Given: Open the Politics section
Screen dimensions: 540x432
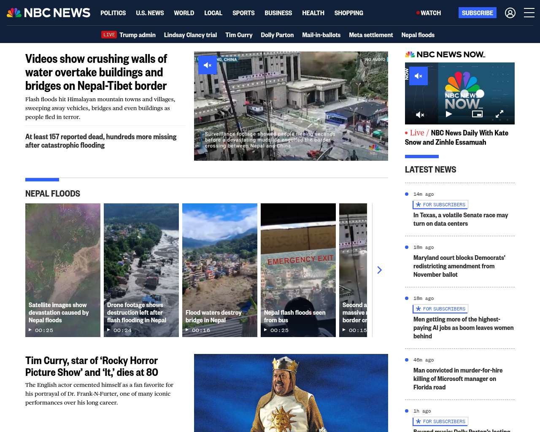Looking at the screenshot, I should (113, 13).
